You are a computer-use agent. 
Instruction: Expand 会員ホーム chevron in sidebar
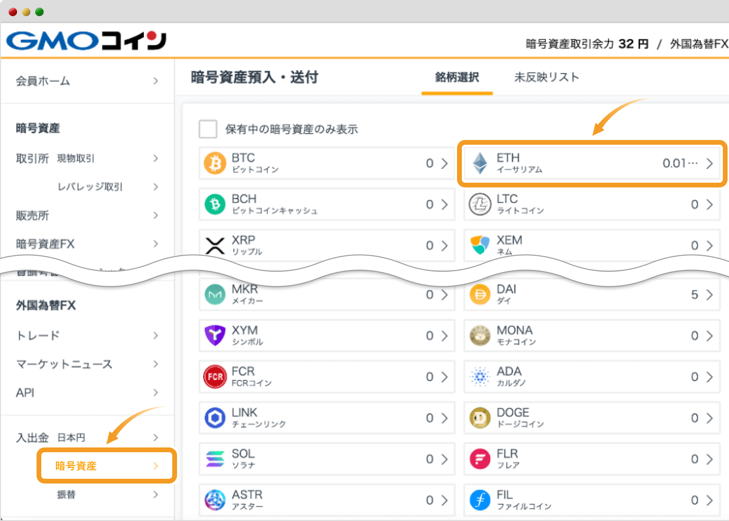pyautogui.click(x=156, y=81)
